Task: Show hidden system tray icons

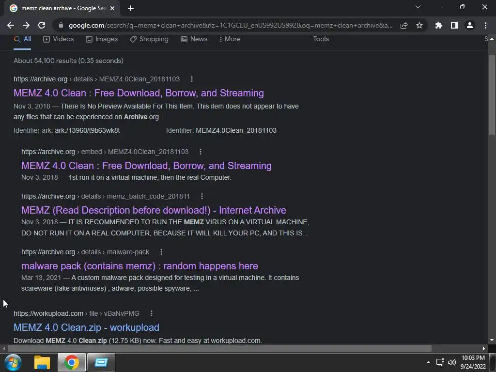Action: (428, 362)
